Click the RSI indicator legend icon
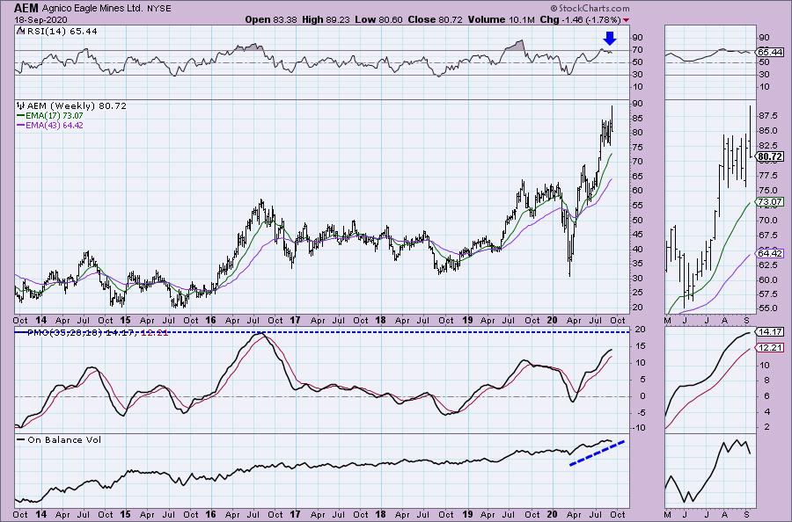792x522 pixels. tap(20, 32)
